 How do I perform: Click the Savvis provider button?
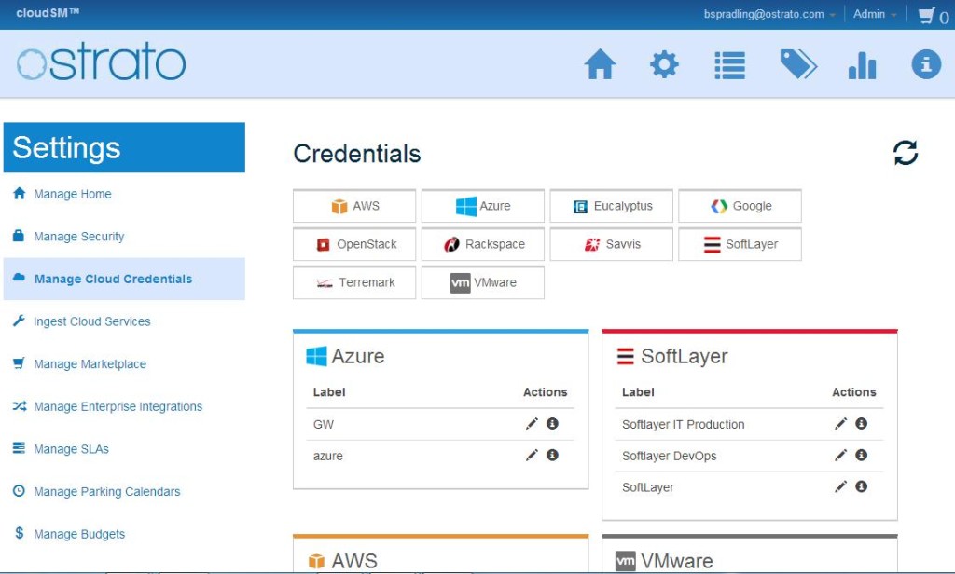coord(612,244)
